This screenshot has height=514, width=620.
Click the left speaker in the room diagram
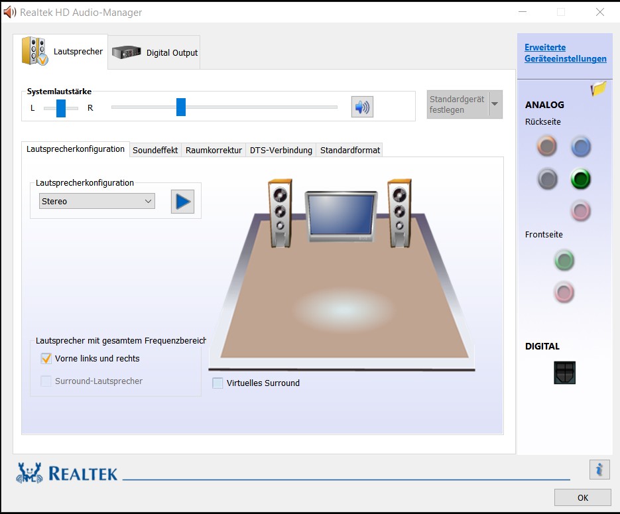[x=280, y=214]
